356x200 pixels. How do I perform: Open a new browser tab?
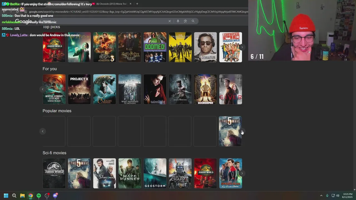pyautogui.click(x=137, y=4)
